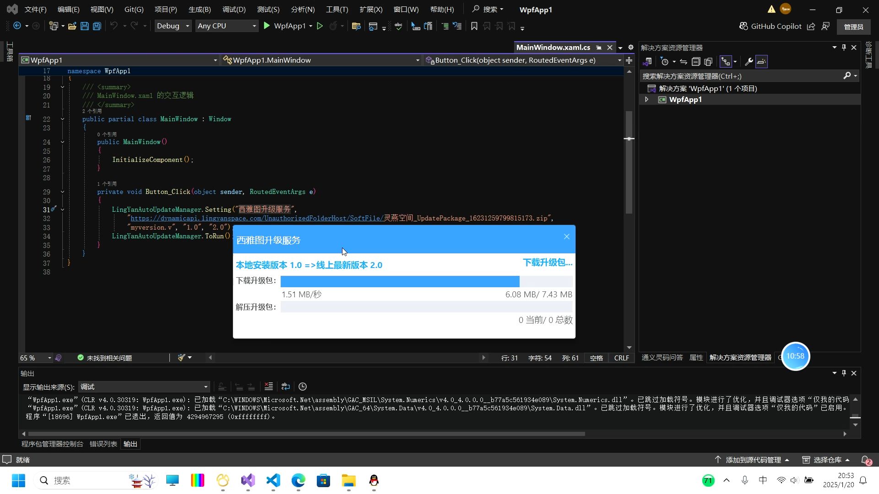Screen dimensions: 879x494
Task: Click the taskbar 搜索 search box
Action: pyautogui.click(x=95, y=480)
